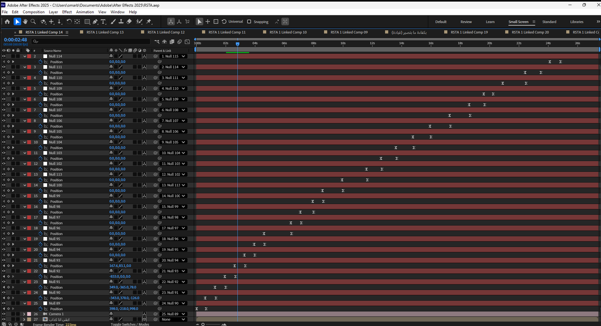Open the Graph Editor icon

187,42
